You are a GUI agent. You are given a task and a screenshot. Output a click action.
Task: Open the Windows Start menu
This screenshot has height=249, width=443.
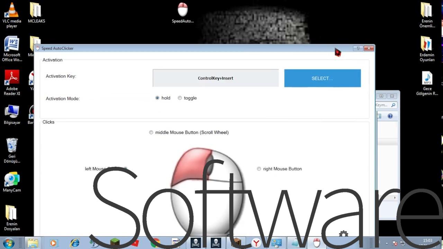click(x=8, y=243)
